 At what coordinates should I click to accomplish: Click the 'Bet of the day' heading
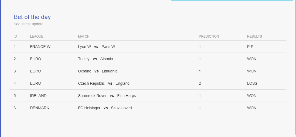(x=32, y=17)
